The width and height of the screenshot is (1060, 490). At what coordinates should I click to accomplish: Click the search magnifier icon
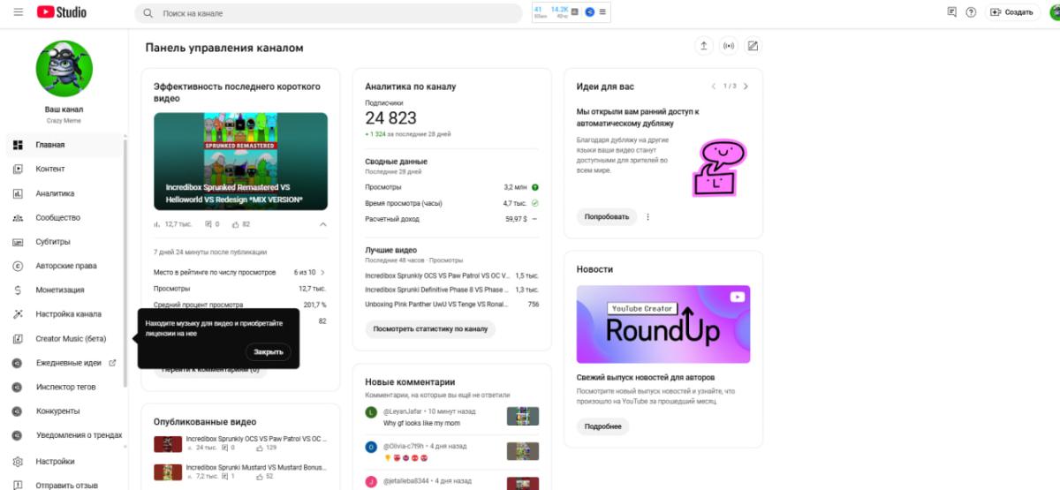147,13
